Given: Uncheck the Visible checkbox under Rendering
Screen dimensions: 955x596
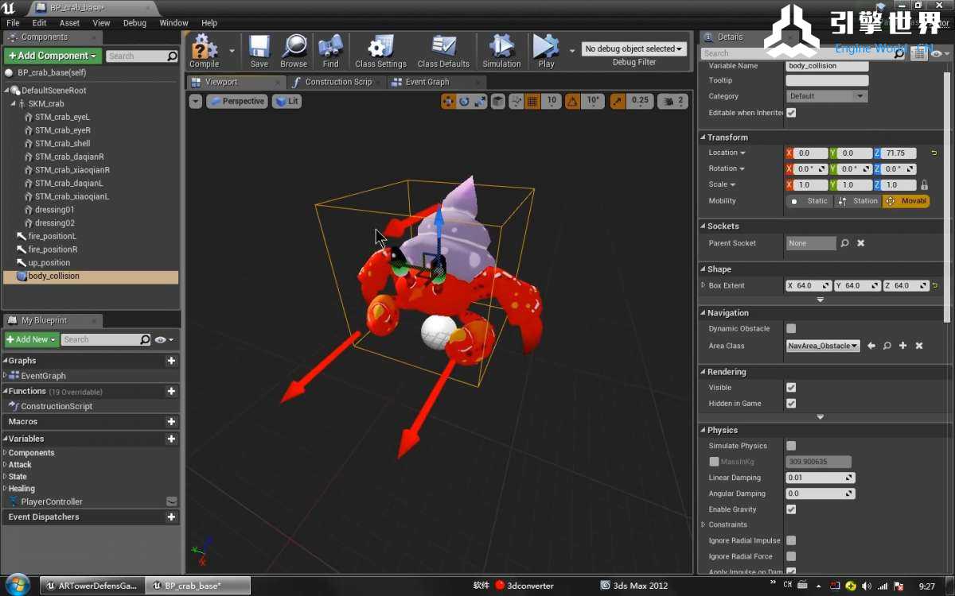Looking at the screenshot, I should tap(791, 387).
